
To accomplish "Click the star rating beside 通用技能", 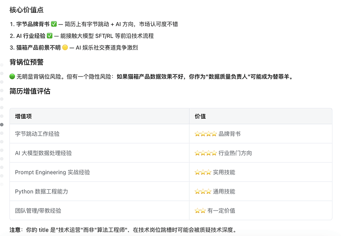I will click(x=203, y=192).
